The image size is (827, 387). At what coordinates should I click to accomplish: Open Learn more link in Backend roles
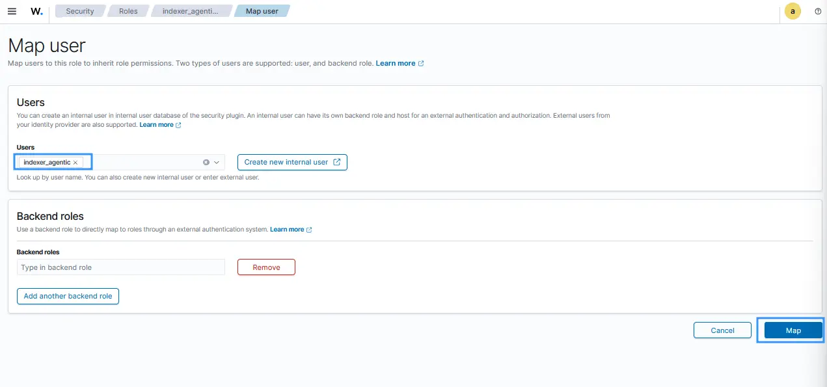291,230
